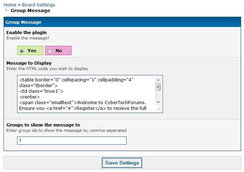Click the 'Enable the plugin' setting title
244x172 pixels.
[26, 32]
